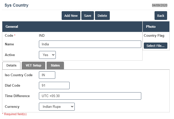Click the Country Flag label
Image resolution: width=174 pixels, height=119 pixels.
154,35
